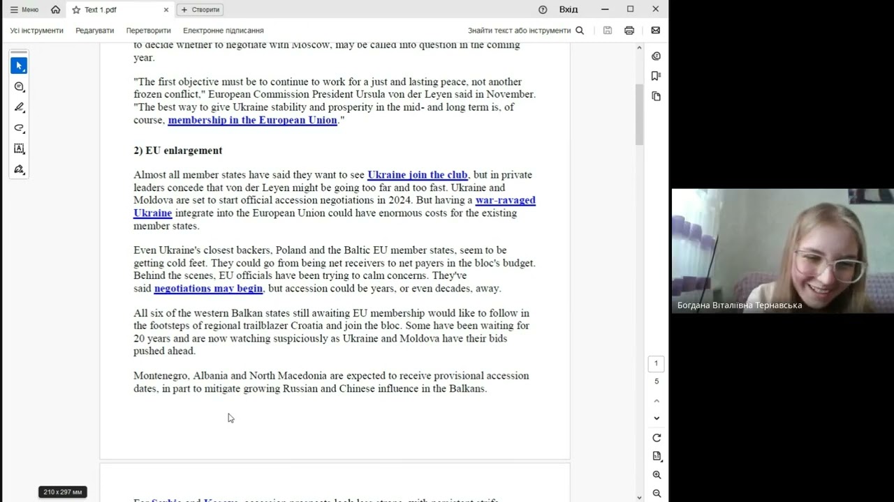Print the document with printer icon

pyautogui.click(x=629, y=31)
